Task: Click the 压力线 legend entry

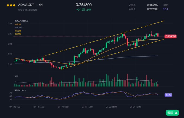Action: coord(18,31)
